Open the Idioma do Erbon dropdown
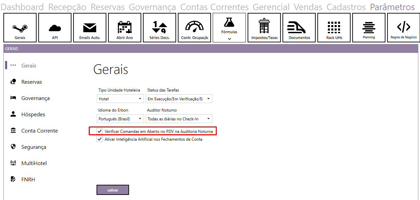Image resolution: width=420 pixels, height=200 pixels. coord(120,119)
